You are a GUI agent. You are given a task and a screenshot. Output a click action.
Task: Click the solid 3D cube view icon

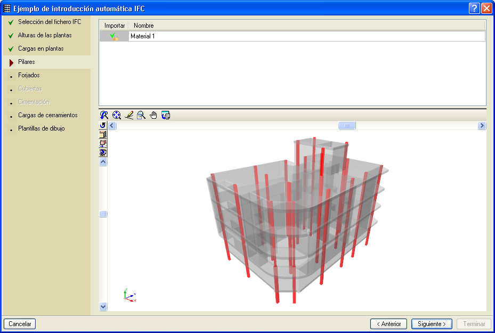[103, 134]
